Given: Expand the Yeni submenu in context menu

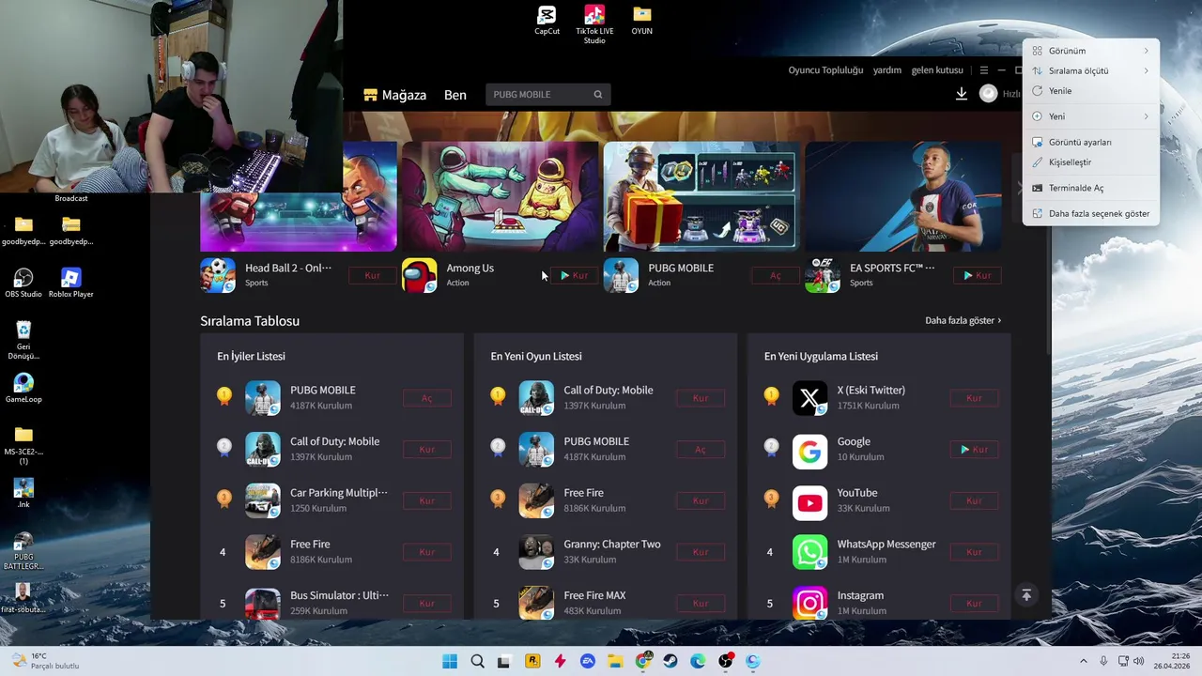Looking at the screenshot, I should coord(1091,116).
